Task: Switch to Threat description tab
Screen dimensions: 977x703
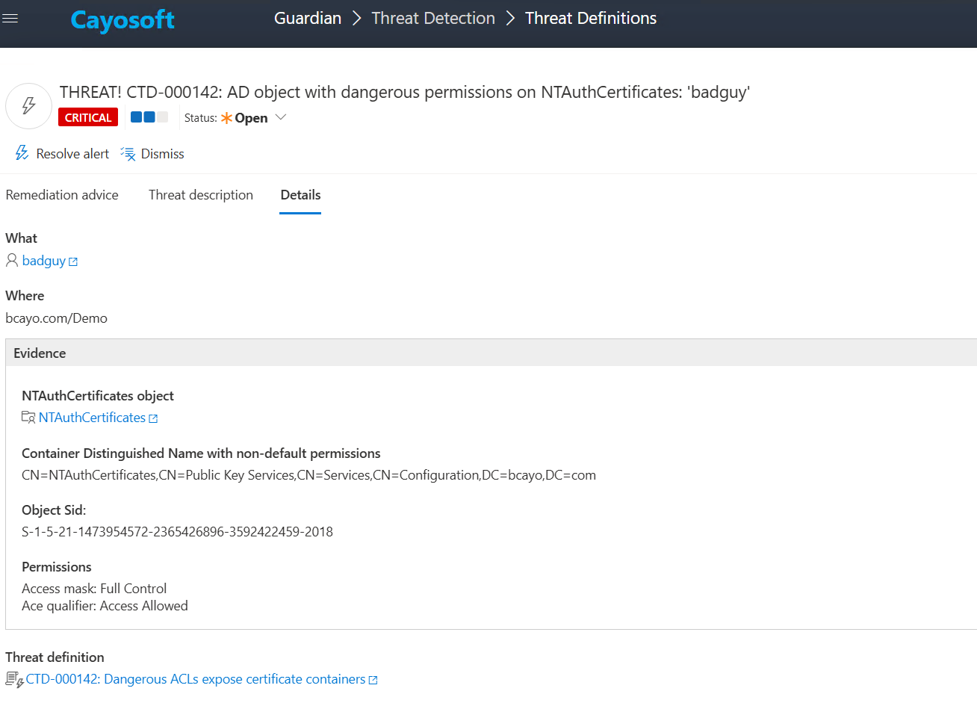Action: 201,195
